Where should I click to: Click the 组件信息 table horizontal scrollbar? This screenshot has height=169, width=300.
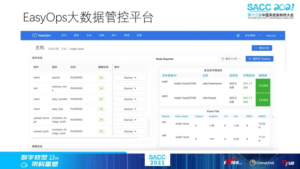[x=84, y=138]
